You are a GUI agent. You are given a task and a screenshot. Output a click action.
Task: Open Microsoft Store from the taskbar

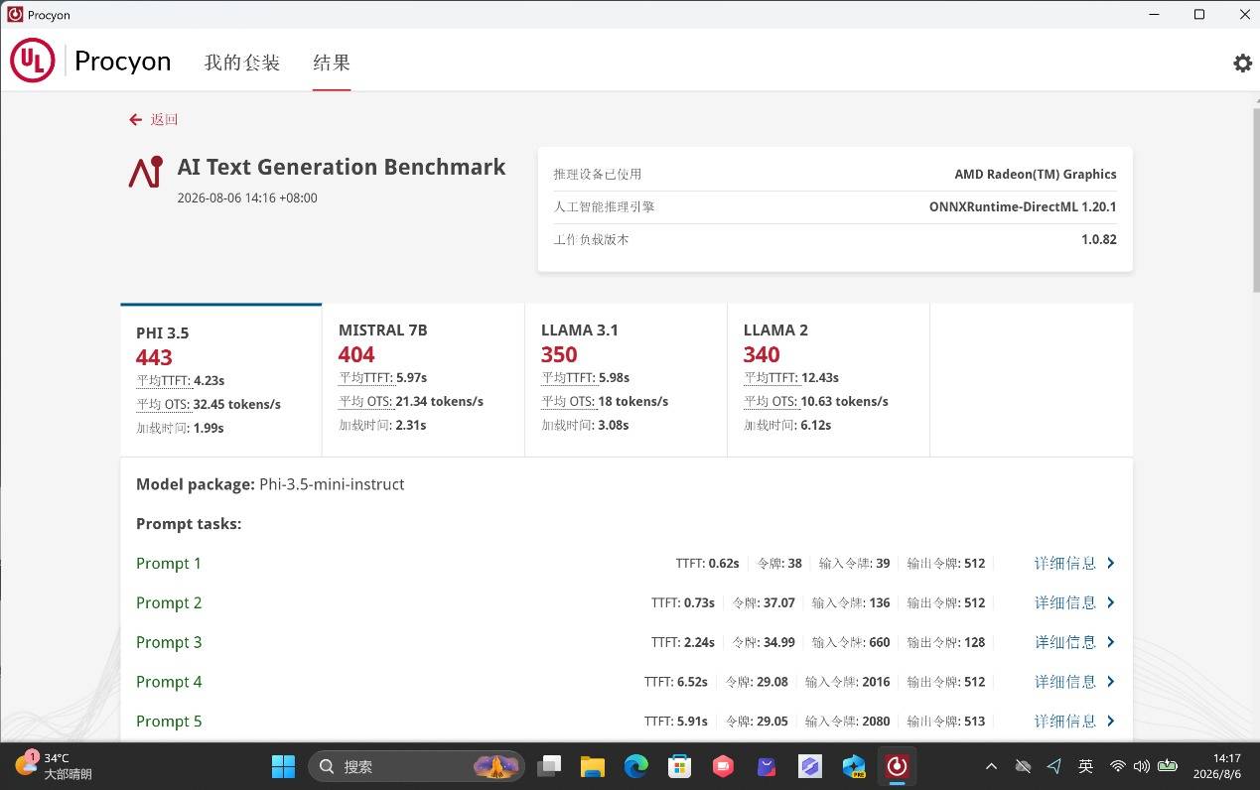pos(680,766)
